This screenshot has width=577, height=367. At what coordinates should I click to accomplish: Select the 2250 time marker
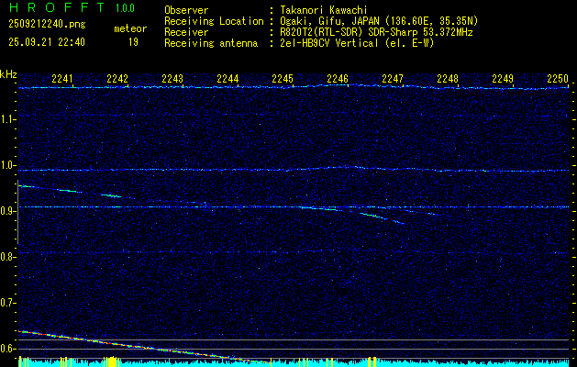coord(558,80)
